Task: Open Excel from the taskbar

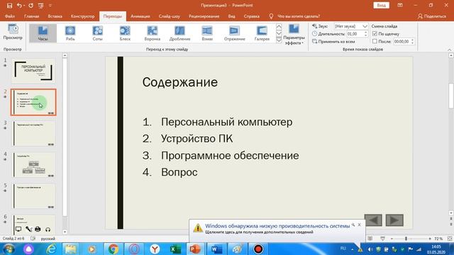Action: pos(175,249)
